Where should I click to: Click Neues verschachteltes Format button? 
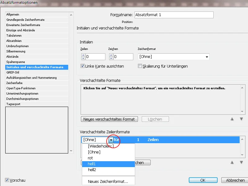[109, 119]
